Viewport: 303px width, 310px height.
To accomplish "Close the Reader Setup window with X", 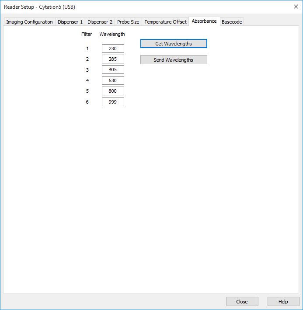I will [x=296, y=7].
